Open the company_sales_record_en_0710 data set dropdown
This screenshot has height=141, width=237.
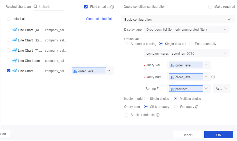click(x=186, y=53)
